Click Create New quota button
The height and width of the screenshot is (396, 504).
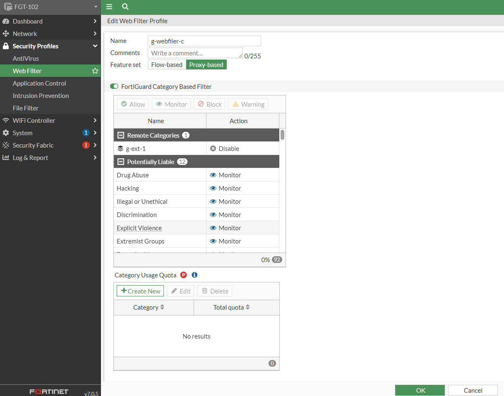click(x=140, y=291)
